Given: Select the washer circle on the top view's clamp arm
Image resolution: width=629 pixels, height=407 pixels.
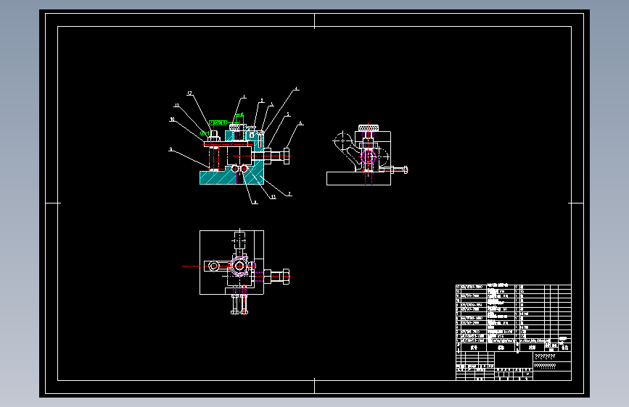Looking at the screenshot, I should pyautogui.click(x=213, y=266).
